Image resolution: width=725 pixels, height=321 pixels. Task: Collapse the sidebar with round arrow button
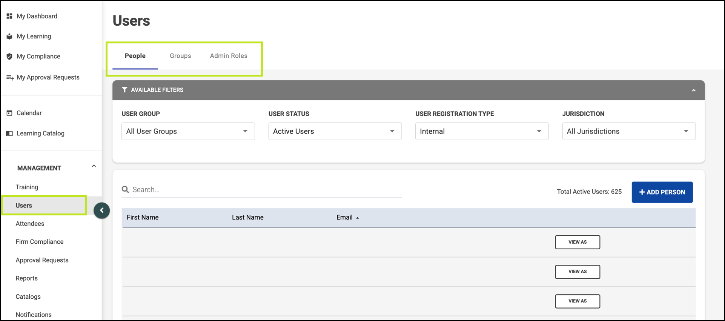click(101, 210)
